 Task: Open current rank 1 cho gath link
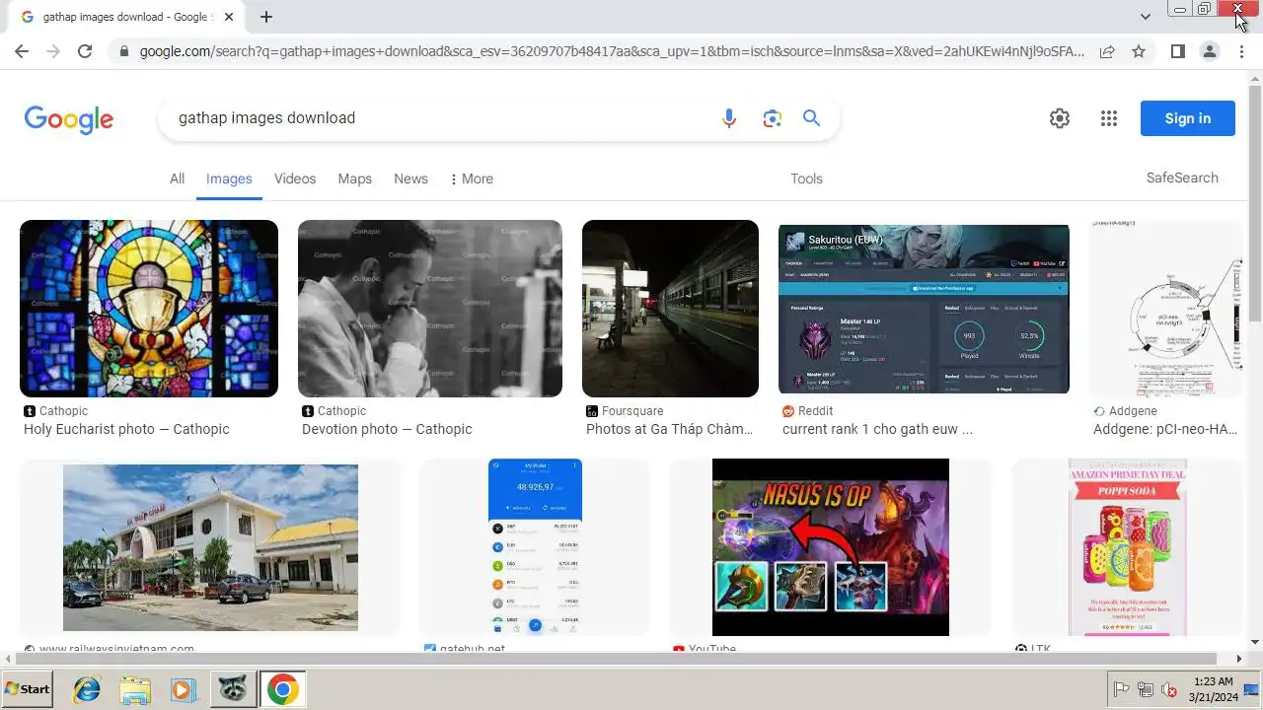tap(877, 429)
